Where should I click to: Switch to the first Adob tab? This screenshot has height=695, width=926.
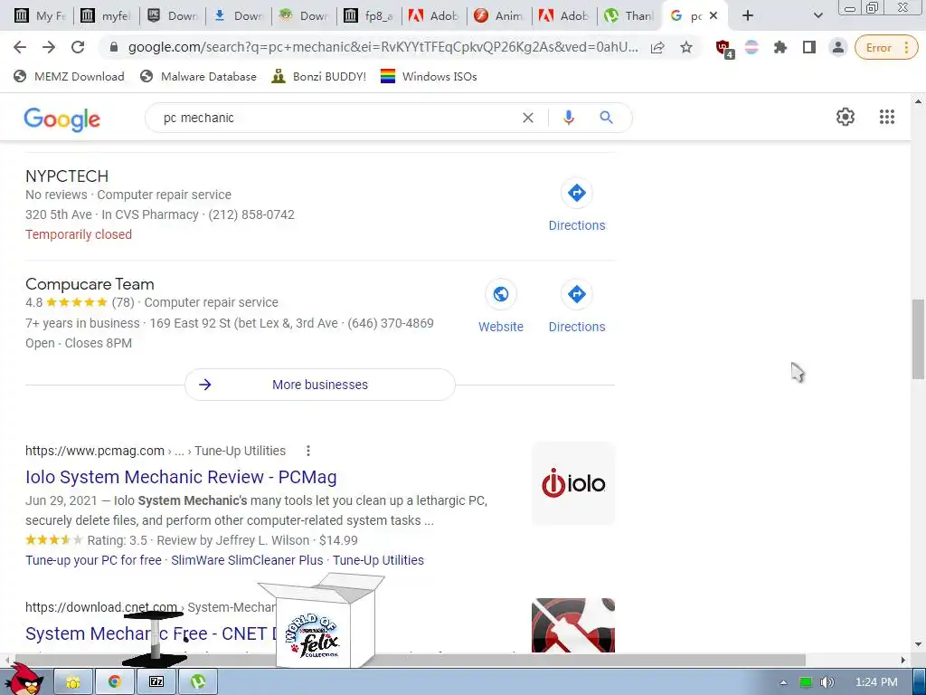(434, 16)
